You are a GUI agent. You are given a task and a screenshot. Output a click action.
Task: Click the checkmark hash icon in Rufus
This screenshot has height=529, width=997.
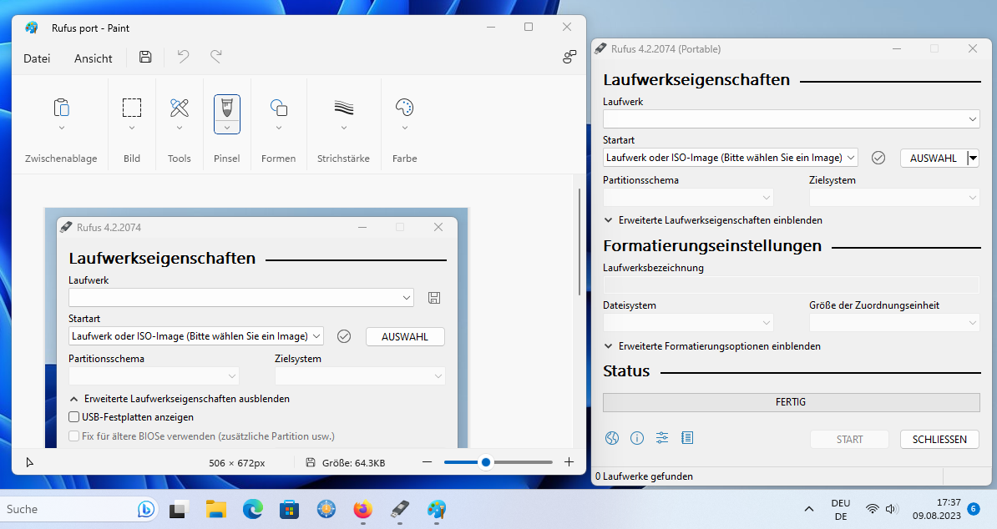tap(878, 158)
